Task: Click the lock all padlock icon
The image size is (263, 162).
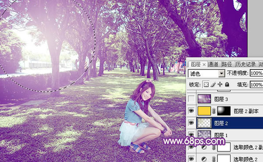Action: click(227, 84)
